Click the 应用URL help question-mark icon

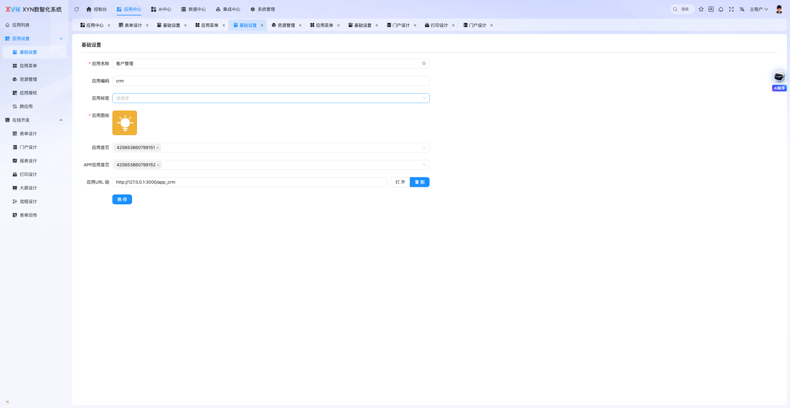107,182
